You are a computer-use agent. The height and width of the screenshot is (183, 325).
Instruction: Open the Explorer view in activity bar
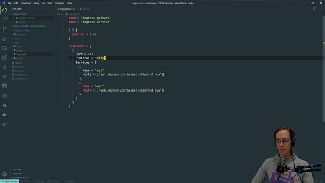(x=5, y=10)
